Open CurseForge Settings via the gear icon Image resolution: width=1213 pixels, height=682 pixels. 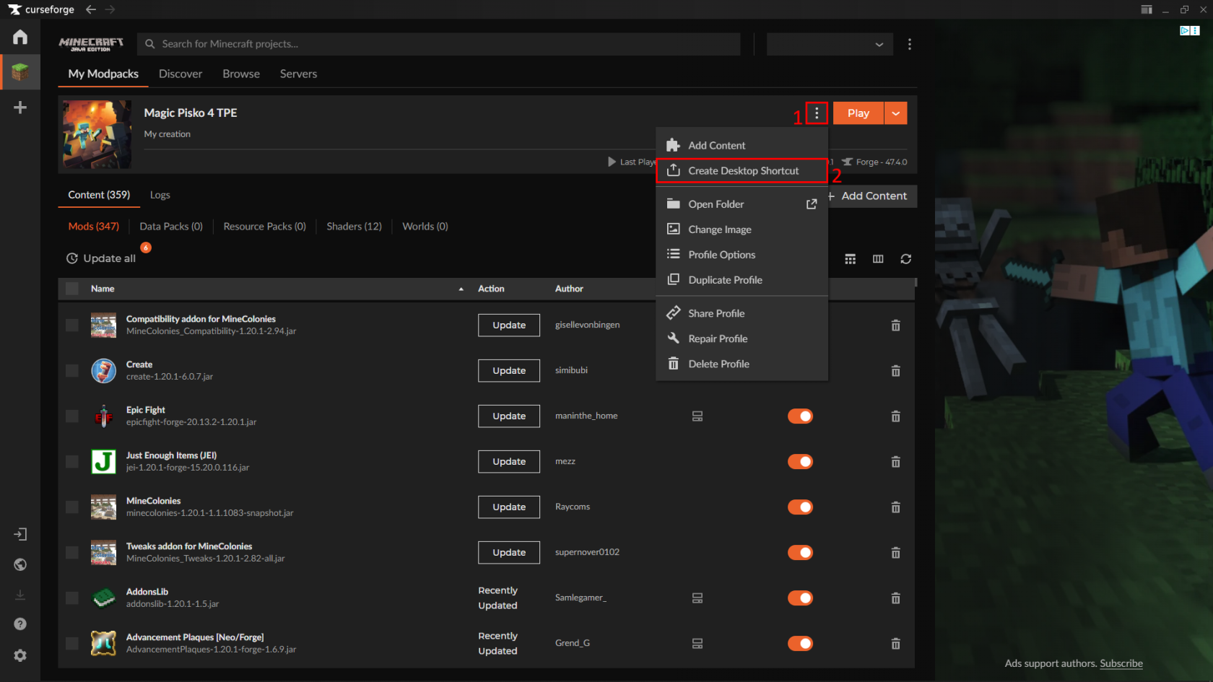point(20,655)
